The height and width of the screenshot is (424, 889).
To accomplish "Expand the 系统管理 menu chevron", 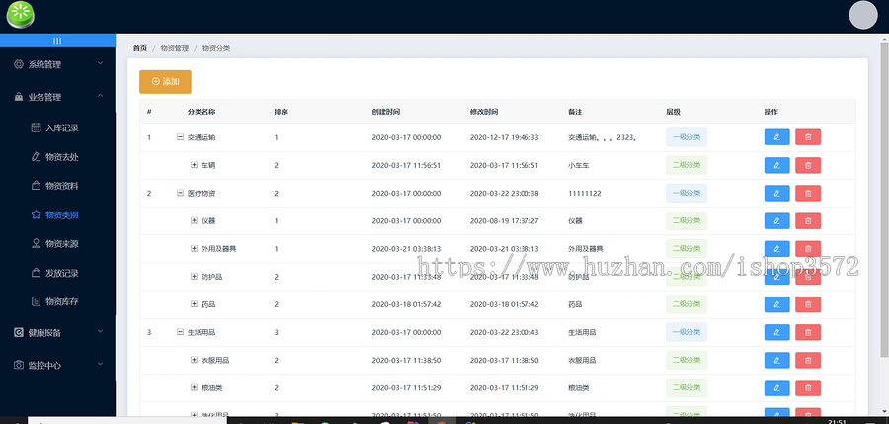I will [x=101, y=63].
